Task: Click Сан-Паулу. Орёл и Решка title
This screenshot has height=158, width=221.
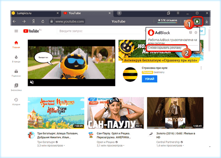Action: coord(114,135)
